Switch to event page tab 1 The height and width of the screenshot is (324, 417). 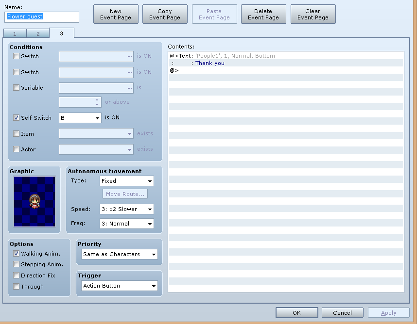(15, 33)
